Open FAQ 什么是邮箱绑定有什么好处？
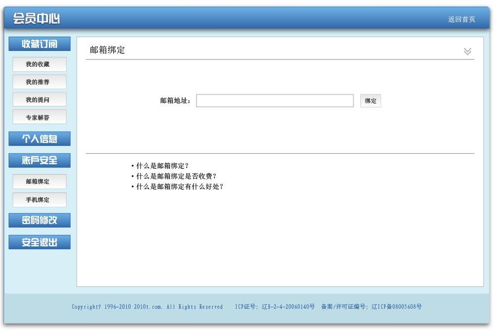The width and height of the screenshot is (494, 330). pos(180,187)
